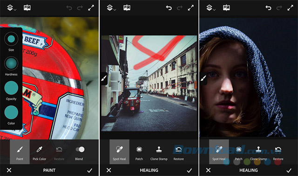
Task: Redo edit in right Healing screen
Action: click(279, 8)
